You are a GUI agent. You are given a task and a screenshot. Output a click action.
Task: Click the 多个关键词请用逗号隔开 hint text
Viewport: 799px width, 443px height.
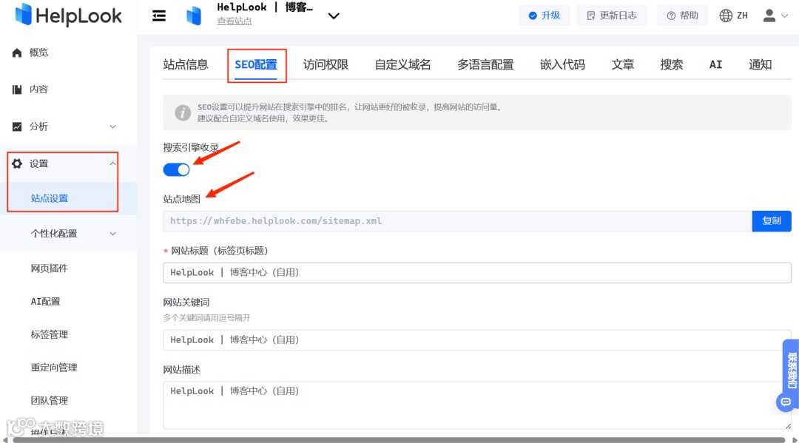[207, 318]
